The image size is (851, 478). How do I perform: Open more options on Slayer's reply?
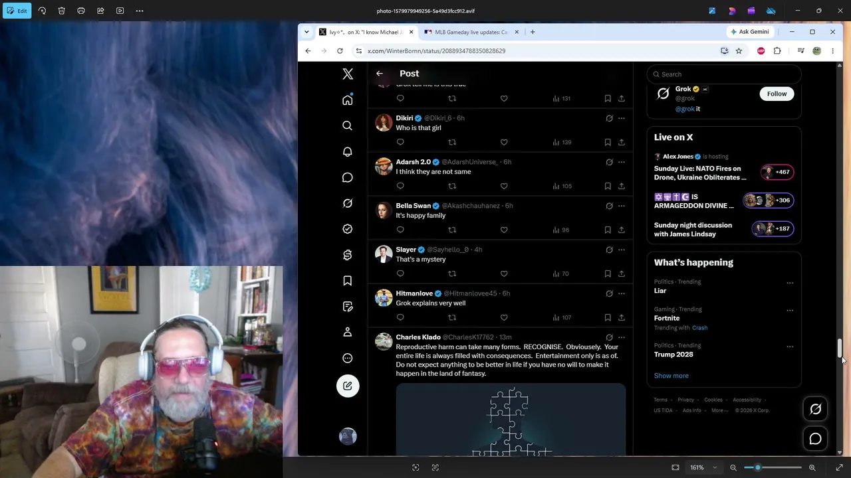coord(622,250)
